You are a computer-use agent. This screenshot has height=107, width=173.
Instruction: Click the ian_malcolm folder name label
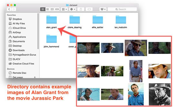click(121, 27)
